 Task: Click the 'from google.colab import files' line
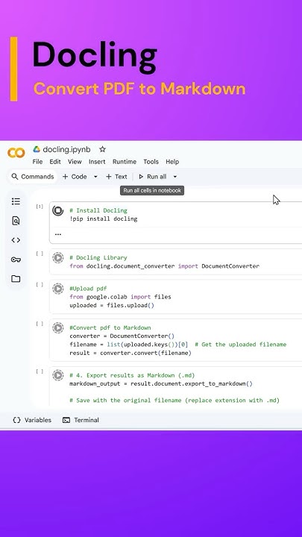120,297
